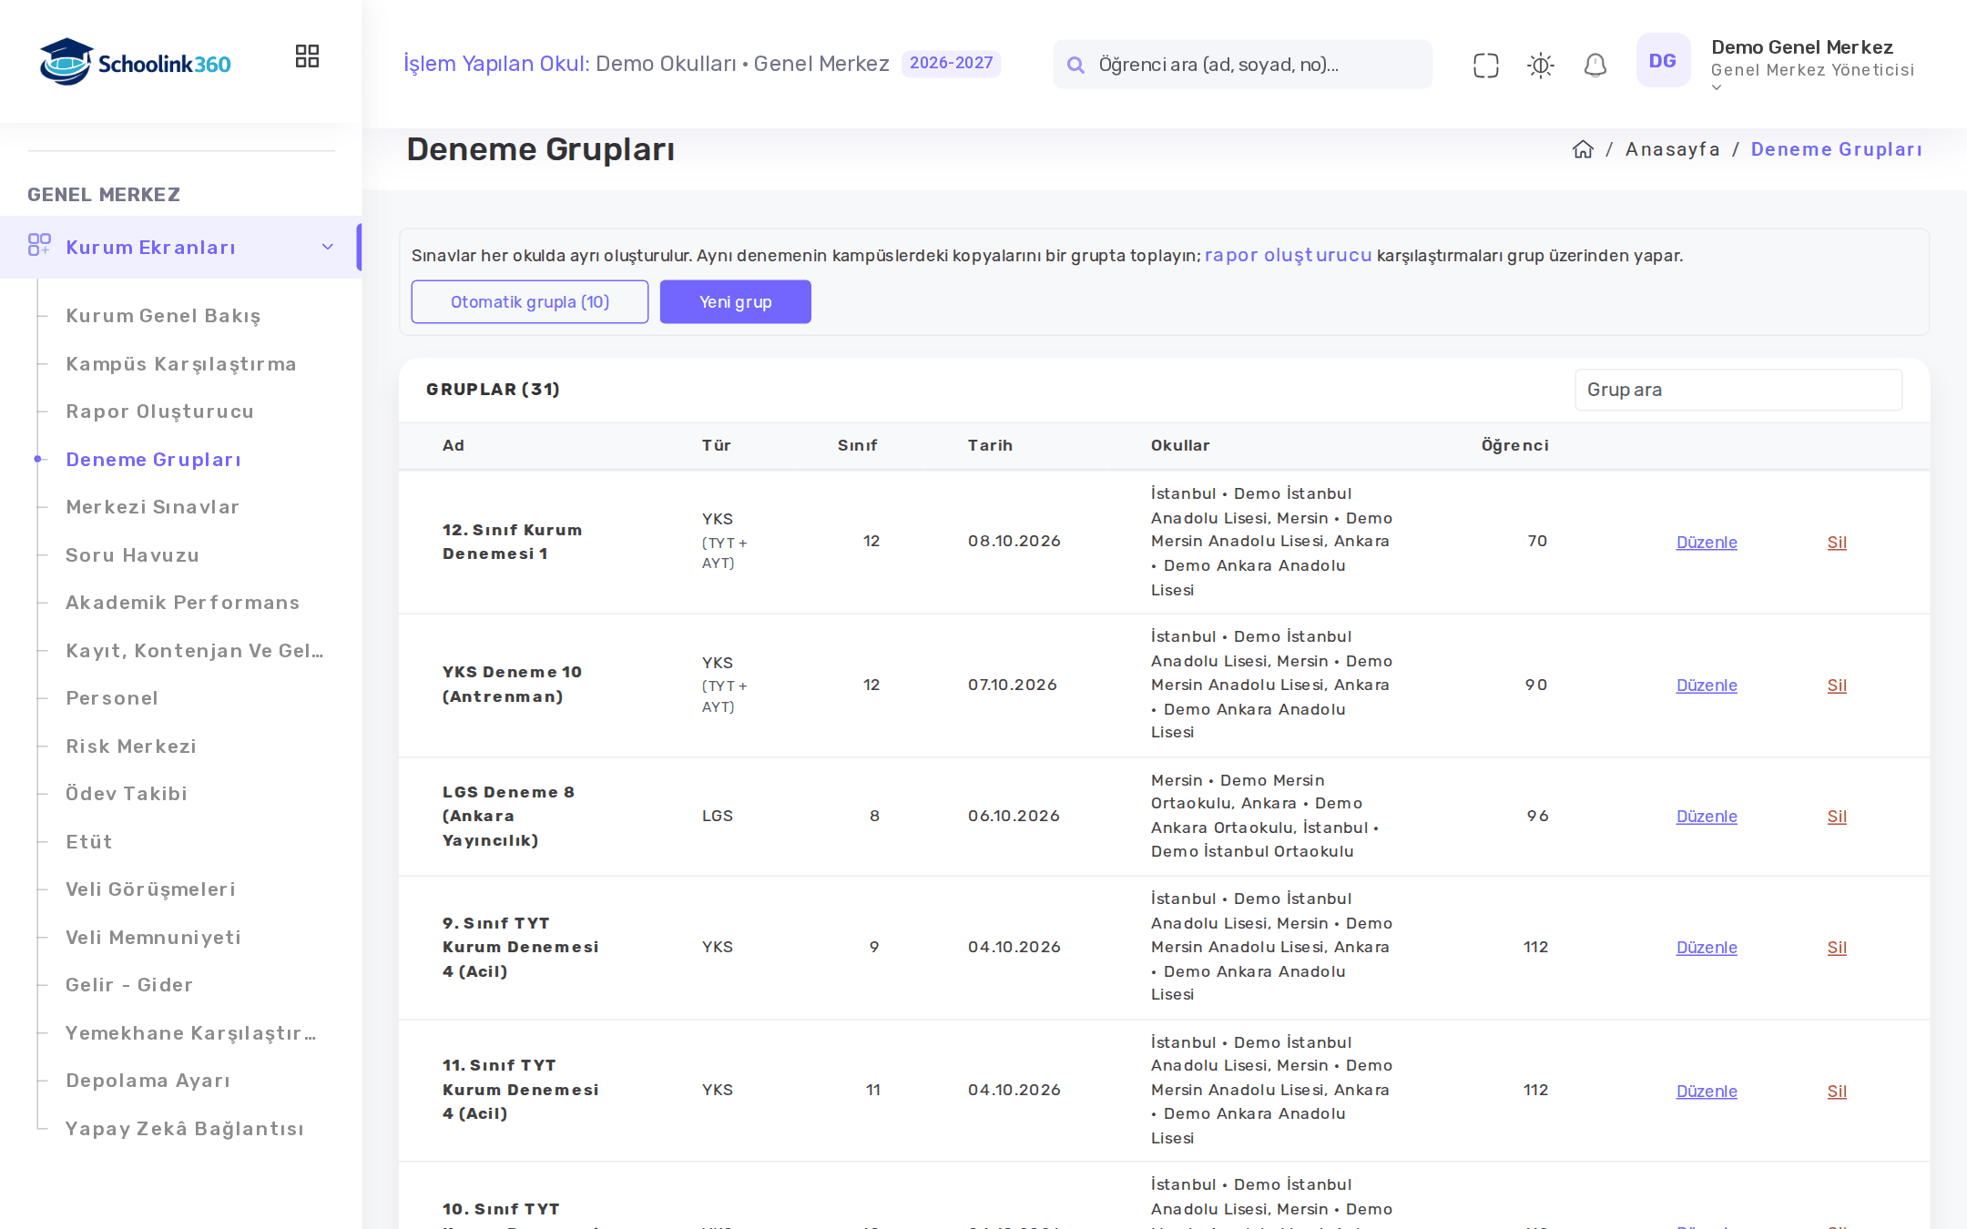Click the Kurum Ekranları module icon
1967x1229 pixels.
point(38,246)
